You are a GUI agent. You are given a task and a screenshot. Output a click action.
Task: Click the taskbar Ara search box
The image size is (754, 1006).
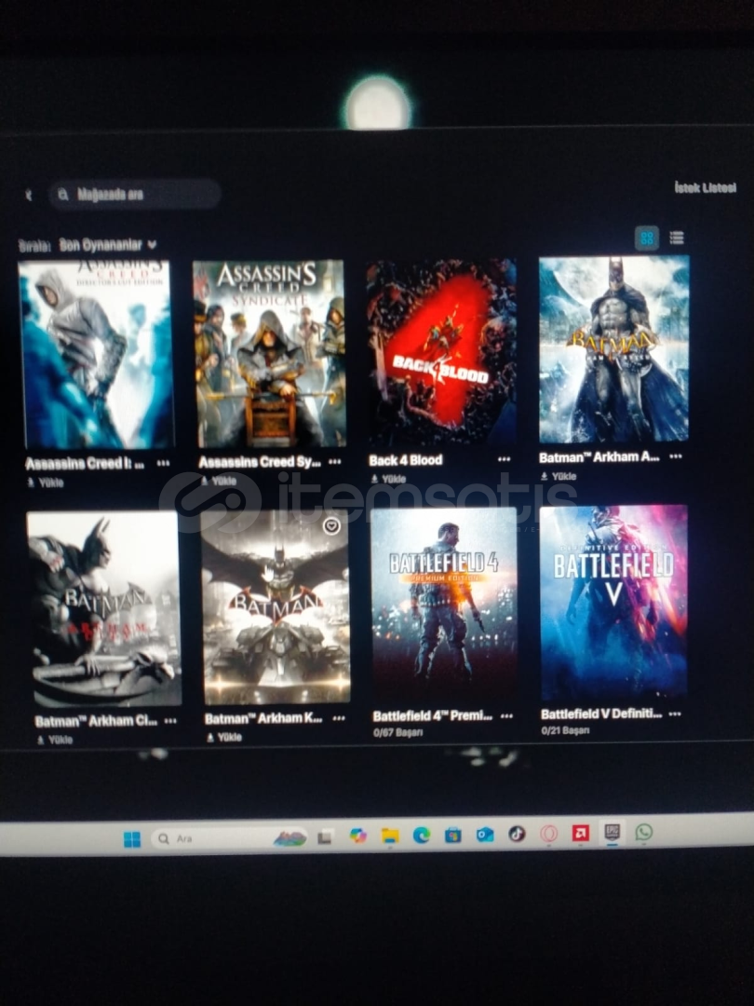click(x=230, y=838)
